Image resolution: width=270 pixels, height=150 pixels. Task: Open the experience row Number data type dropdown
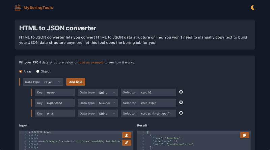point(107,103)
